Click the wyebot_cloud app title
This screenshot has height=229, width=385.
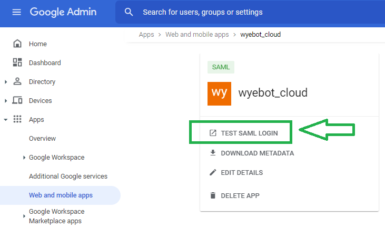click(x=273, y=93)
